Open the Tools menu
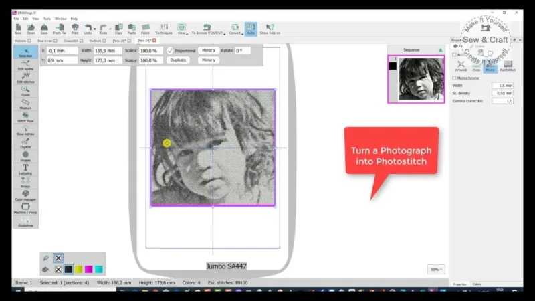535x301 pixels. pyautogui.click(x=47, y=19)
